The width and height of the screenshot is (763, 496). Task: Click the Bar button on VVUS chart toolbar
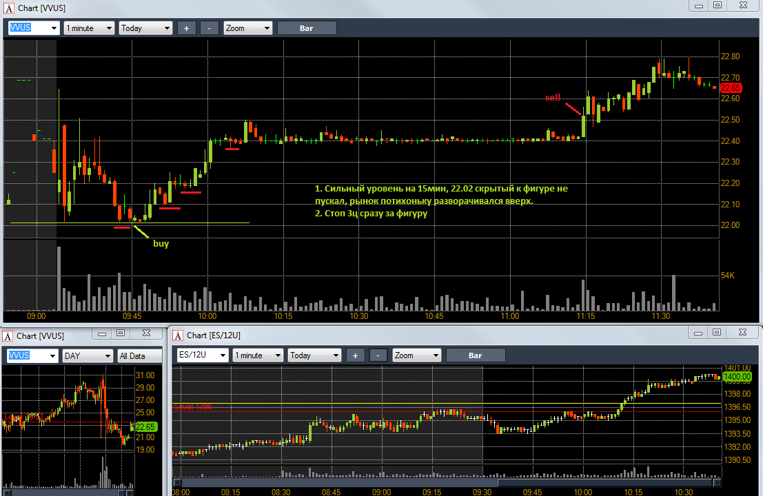pyautogui.click(x=307, y=28)
